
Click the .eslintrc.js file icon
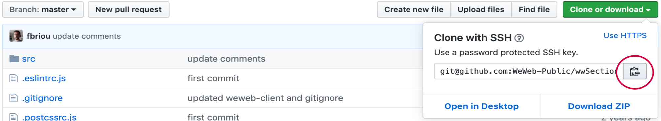click(x=13, y=78)
